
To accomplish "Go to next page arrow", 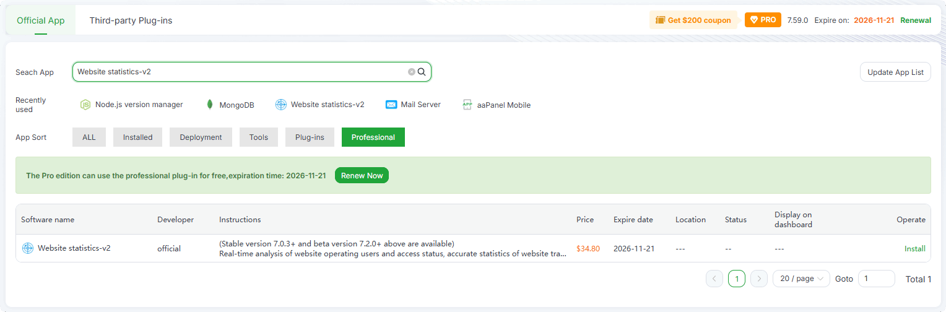I will [x=759, y=279].
